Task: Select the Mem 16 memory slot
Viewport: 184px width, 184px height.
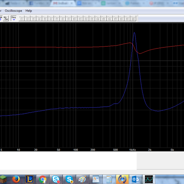Action: 110,18
